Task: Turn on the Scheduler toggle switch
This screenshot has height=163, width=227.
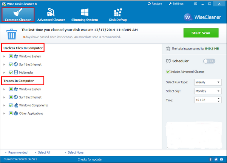Action: pyautogui.click(x=209, y=61)
